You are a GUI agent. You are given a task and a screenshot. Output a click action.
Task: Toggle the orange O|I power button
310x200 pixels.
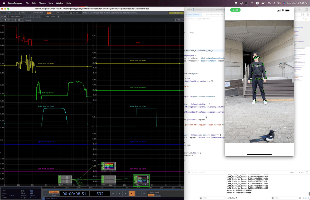49,13
